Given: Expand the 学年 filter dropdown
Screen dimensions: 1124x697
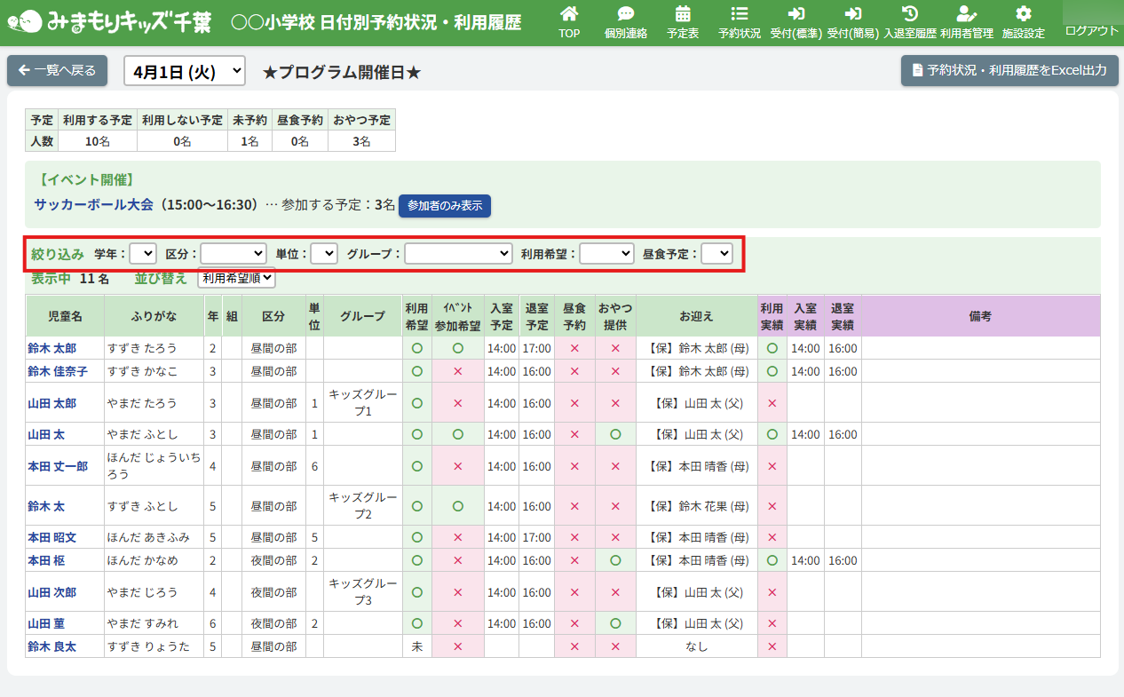Looking at the screenshot, I should pyautogui.click(x=142, y=254).
